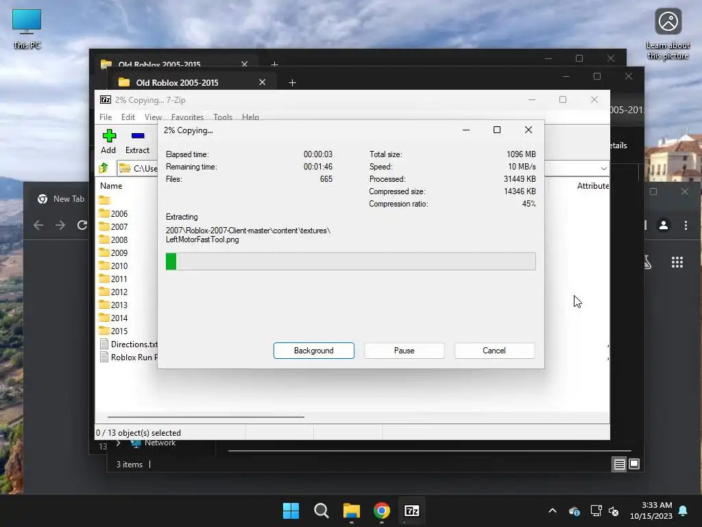Click the Background button in copying dialog
702x527 pixels.
coord(313,351)
